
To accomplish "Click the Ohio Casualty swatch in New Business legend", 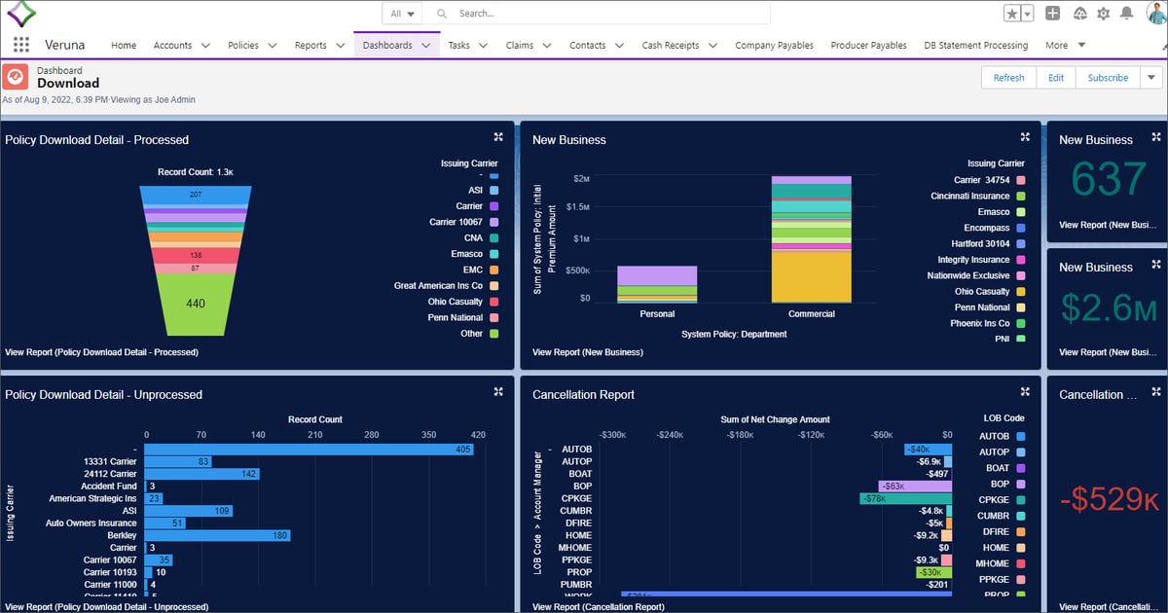I will tap(1021, 292).
